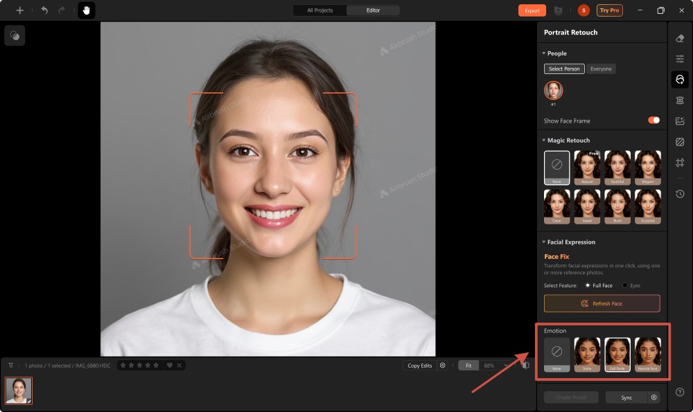The width and height of the screenshot is (693, 412).
Task: Open the Help question mark icon
Action: click(x=680, y=392)
